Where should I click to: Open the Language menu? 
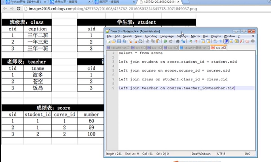[x=167, y=36]
